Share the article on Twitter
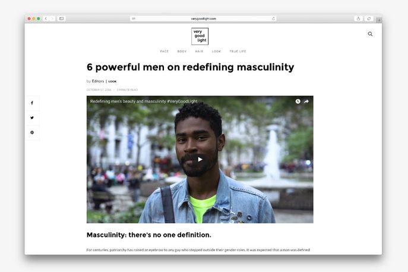408x272 pixels. (x=32, y=118)
